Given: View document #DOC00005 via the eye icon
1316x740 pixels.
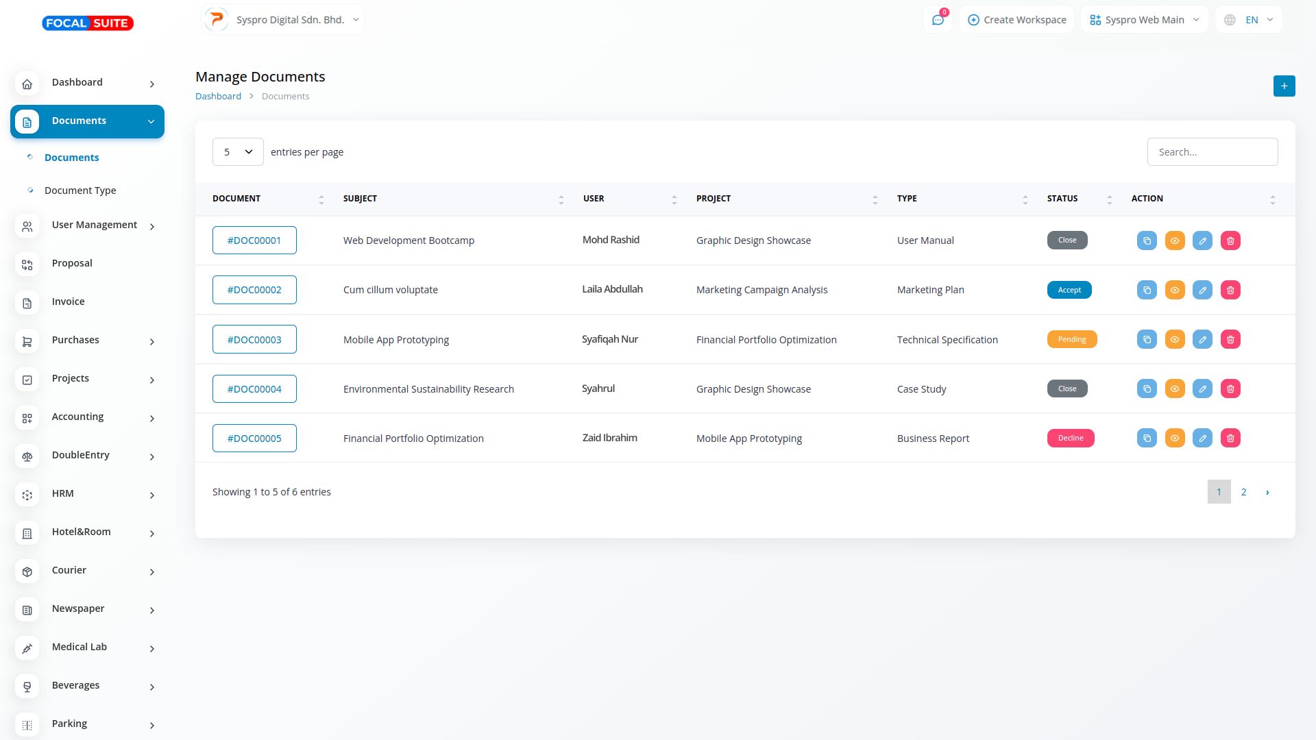Looking at the screenshot, I should pos(1175,438).
